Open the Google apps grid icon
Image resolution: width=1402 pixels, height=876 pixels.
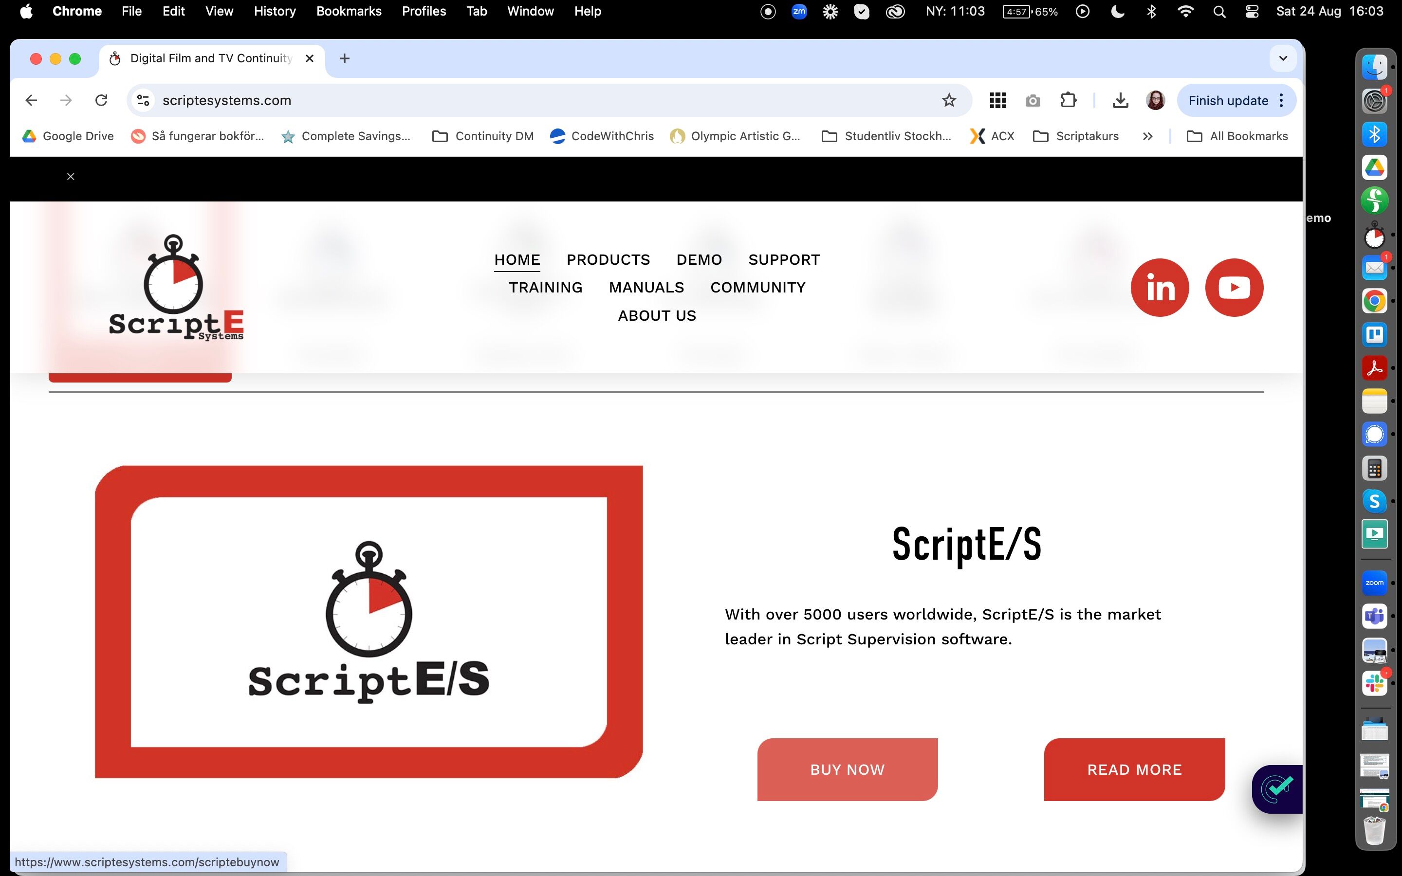(x=997, y=101)
